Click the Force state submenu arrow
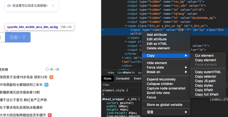228x117 pixels. (186, 67)
